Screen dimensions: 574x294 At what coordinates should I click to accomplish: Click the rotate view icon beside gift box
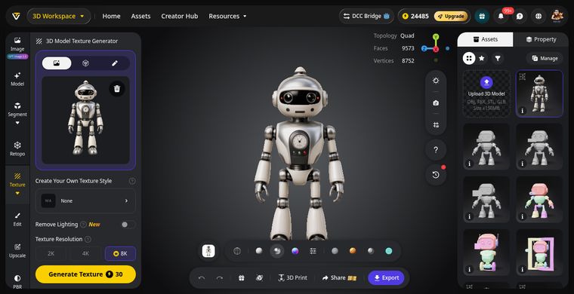pos(260,278)
